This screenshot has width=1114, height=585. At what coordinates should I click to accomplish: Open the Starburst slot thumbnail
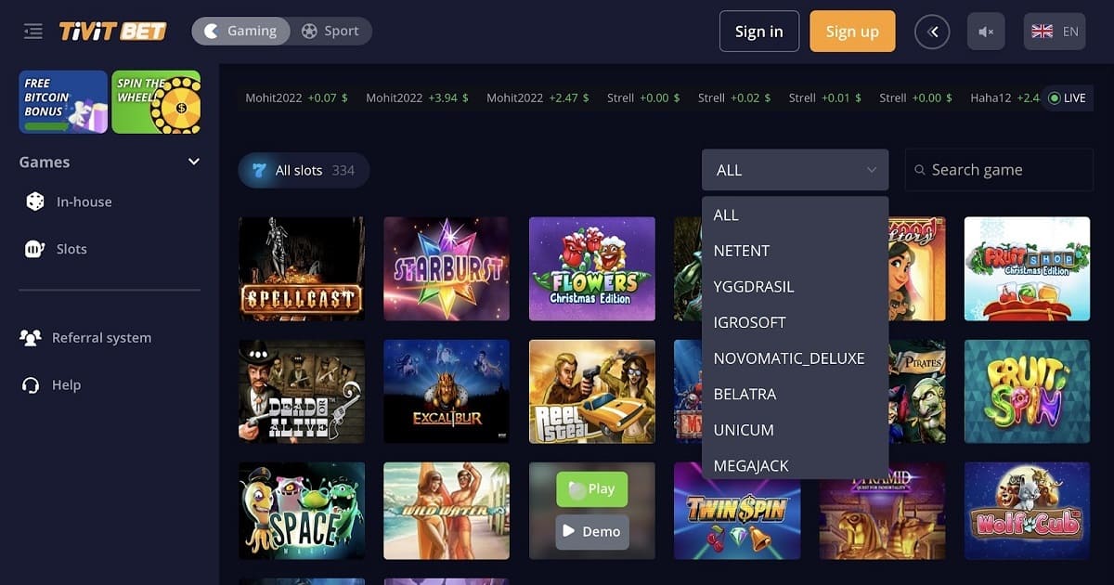447,269
